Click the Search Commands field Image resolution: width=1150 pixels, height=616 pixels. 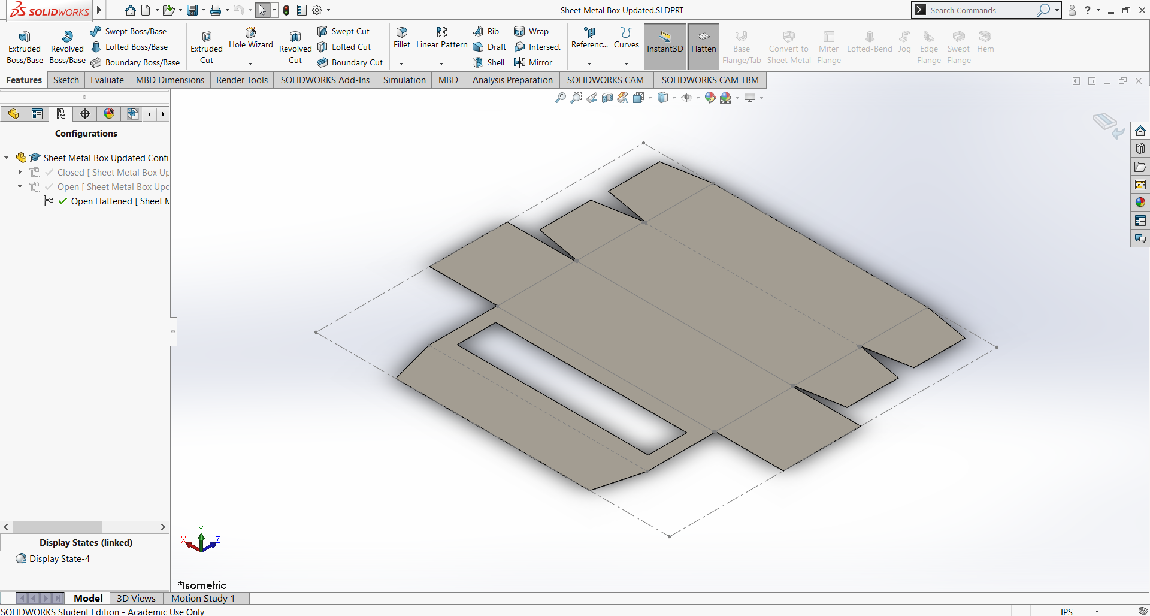click(982, 10)
